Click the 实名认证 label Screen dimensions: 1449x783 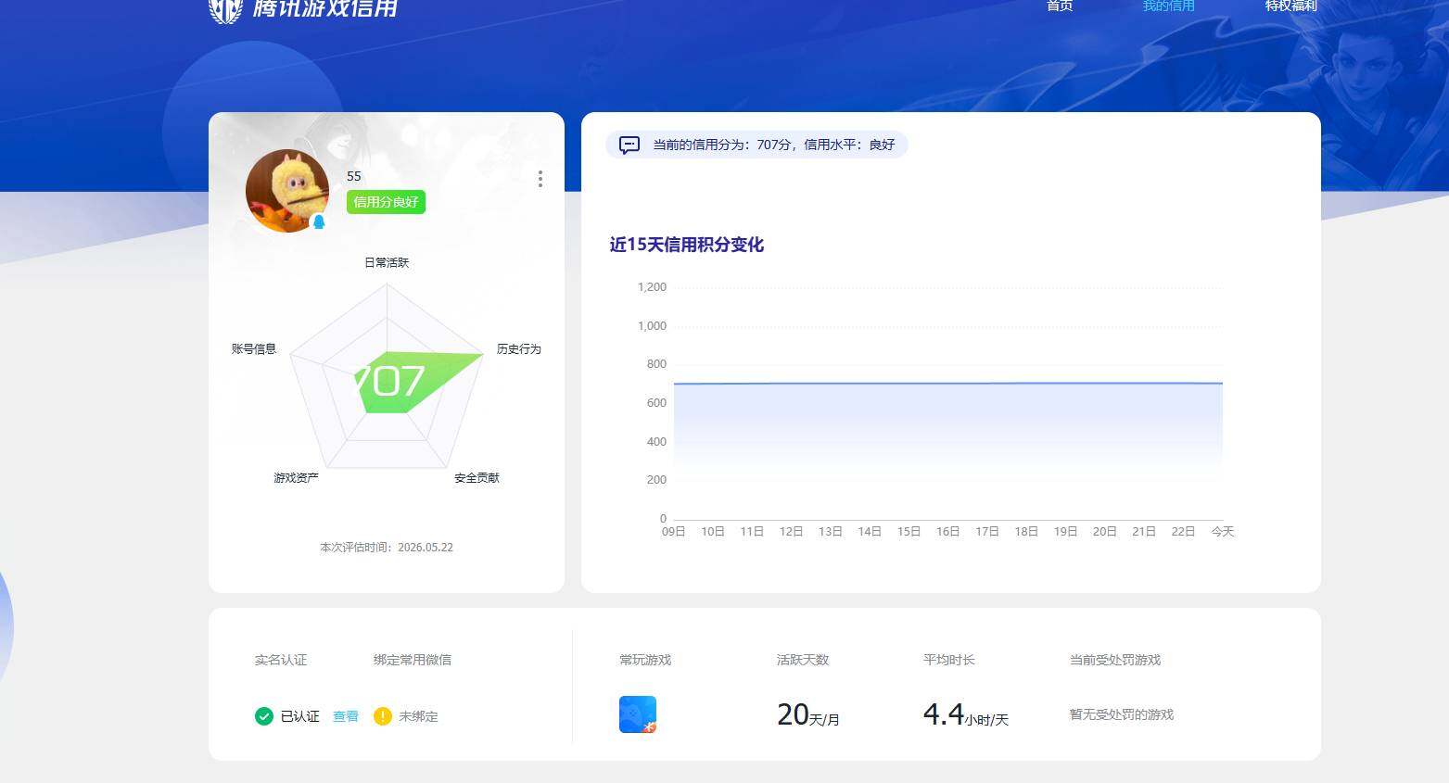pos(280,660)
